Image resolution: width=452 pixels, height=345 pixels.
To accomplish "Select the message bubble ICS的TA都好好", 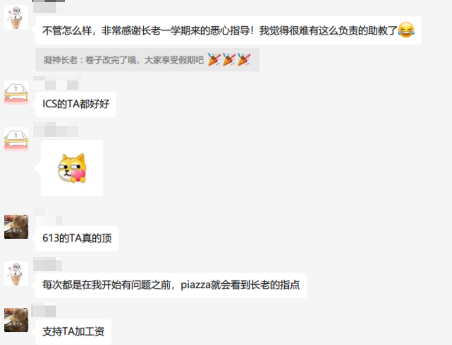I will [76, 104].
